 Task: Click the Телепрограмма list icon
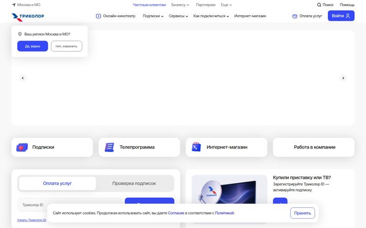[109, 147]
